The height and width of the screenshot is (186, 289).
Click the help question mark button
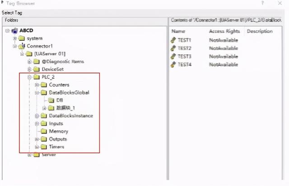click(x=263, y=3)
